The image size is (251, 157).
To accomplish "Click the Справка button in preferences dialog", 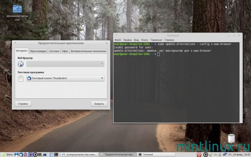I will click(23, 104).
